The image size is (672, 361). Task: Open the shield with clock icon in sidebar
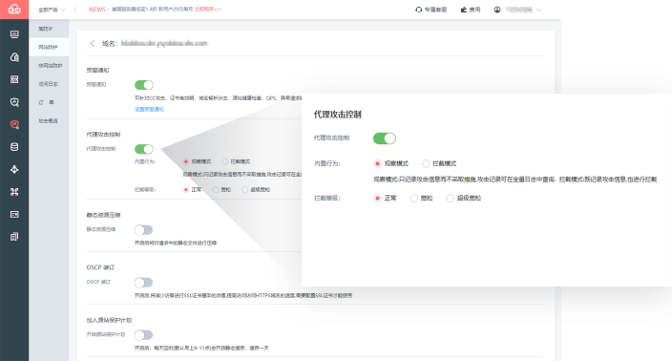(x=14, y=101)
